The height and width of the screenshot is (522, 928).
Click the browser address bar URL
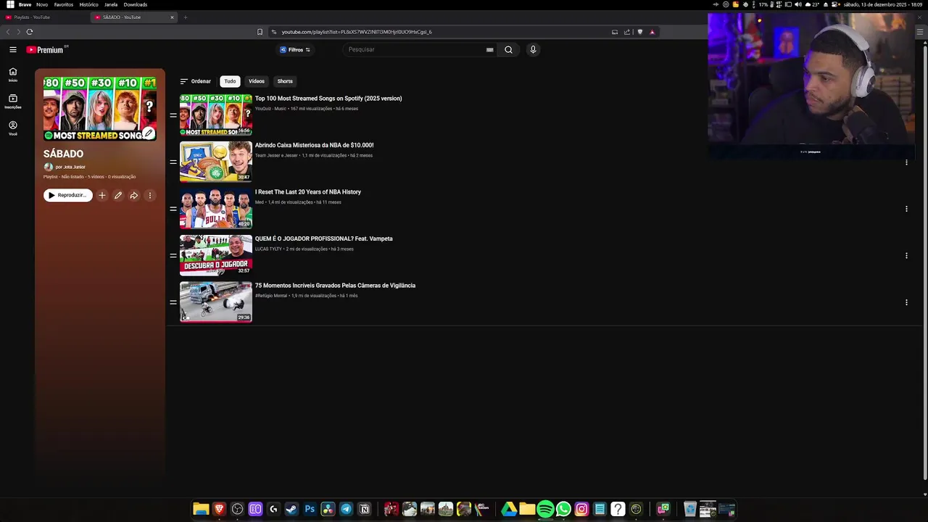(x=357, y=32)
